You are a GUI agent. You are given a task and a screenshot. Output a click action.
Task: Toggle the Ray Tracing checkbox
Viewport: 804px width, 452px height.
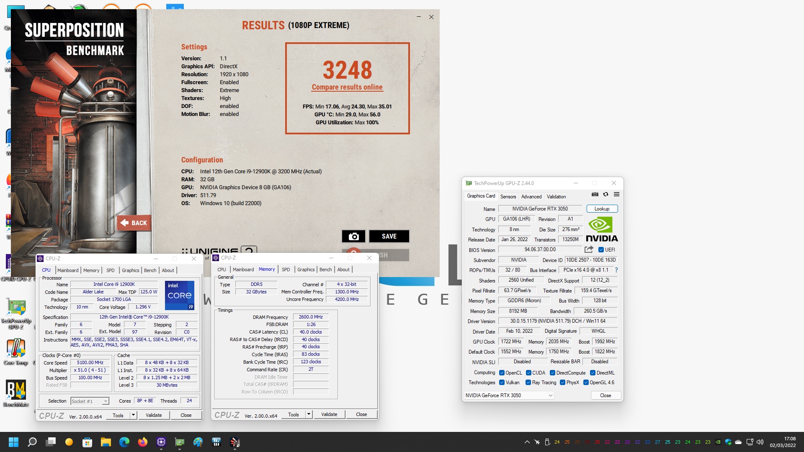(x=528, y=383)
